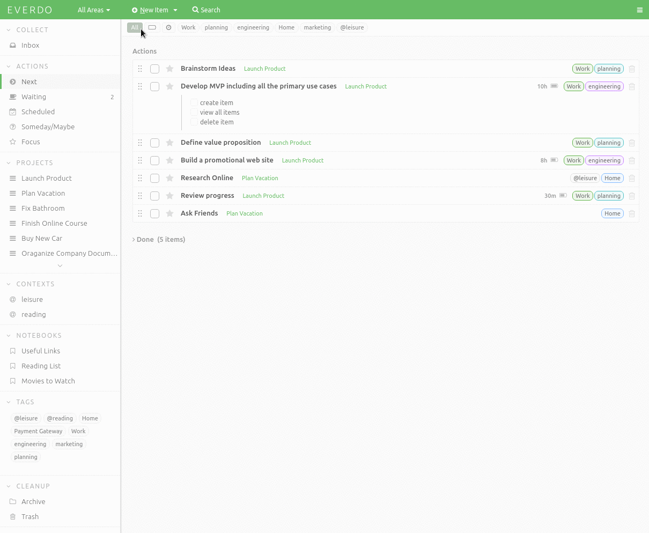Click the drag handle of 'Research Online'
The image size is (649, 533).
coord(140,178)
